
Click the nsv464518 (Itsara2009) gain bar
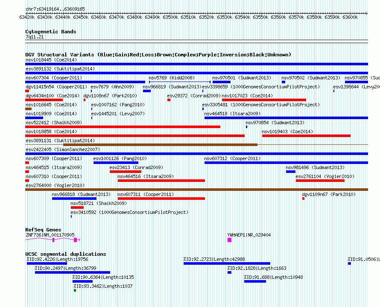tap(286, 118)
